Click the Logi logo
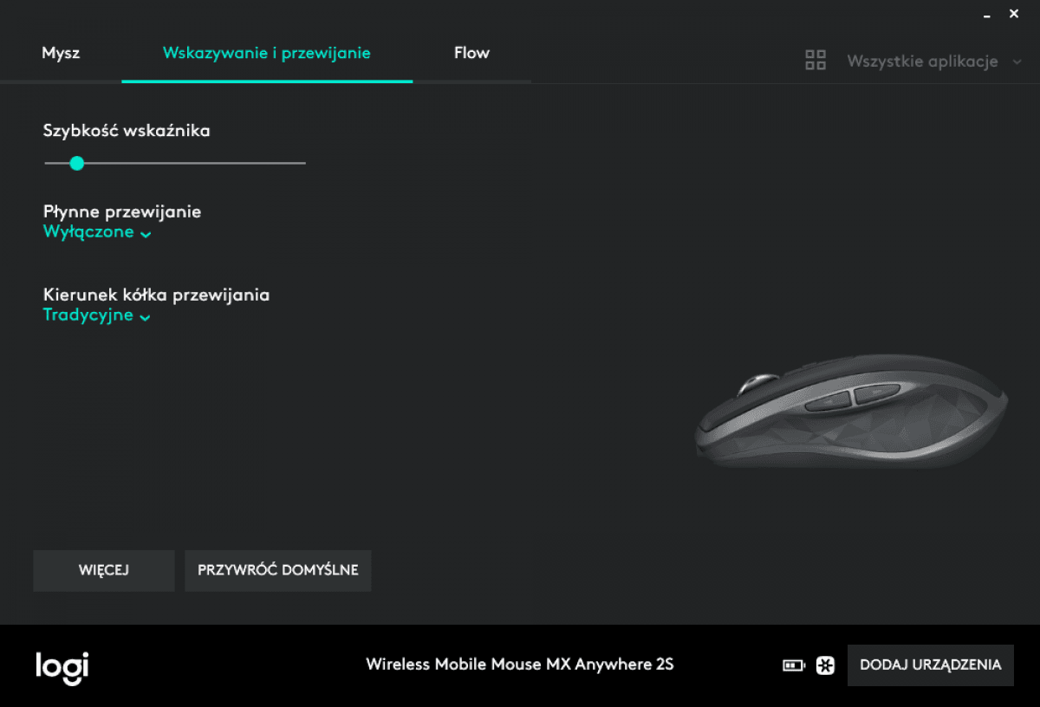 (62, 667)
